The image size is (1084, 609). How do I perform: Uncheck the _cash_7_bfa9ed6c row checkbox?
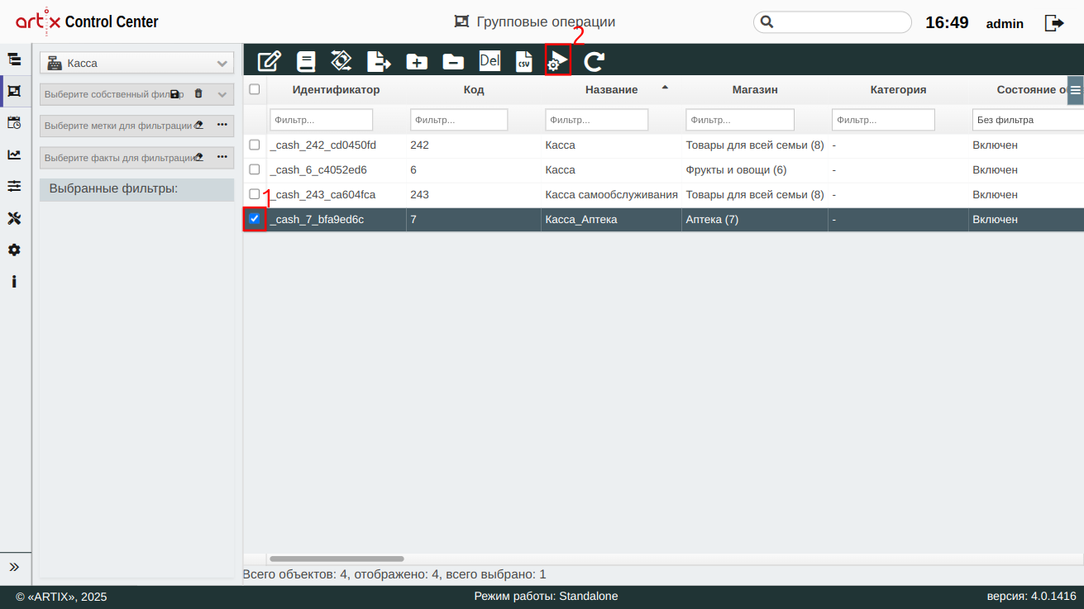(x=255, y=219)
